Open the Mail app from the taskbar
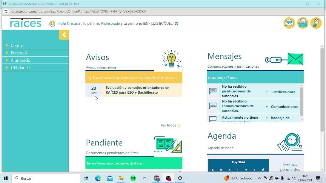Image resolution: width=326 pixels, height=183 pixels. click(110, 178)
